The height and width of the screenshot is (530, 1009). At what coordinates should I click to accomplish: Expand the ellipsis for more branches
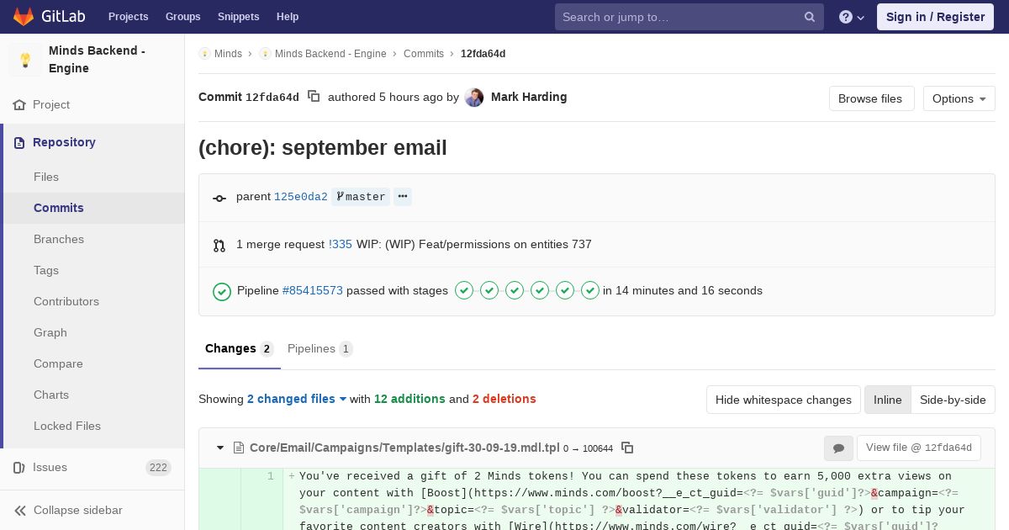tap(403, 197)
